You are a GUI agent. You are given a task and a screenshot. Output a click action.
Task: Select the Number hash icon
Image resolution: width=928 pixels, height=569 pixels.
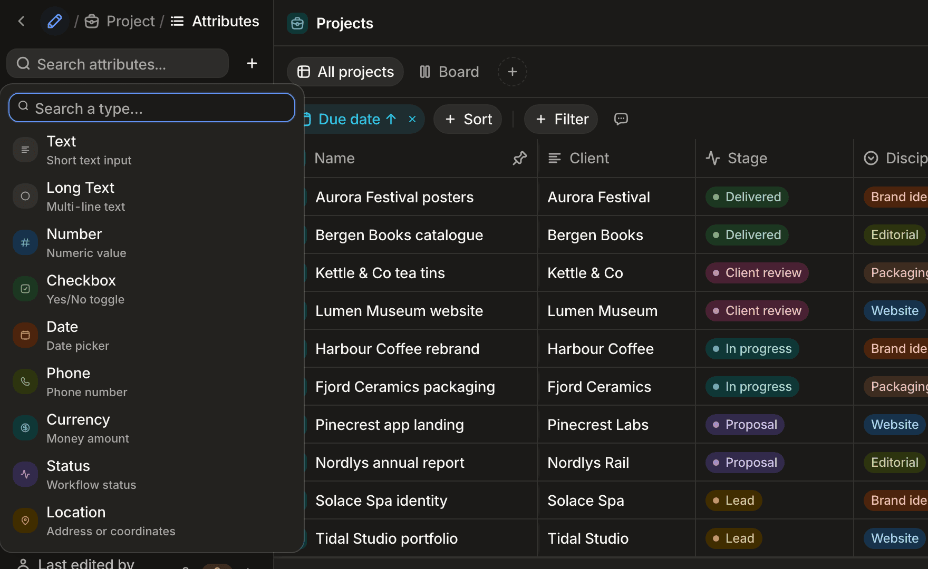[x=25, y=243]
